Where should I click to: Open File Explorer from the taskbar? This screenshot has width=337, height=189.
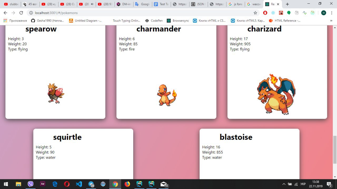point(18,184)
